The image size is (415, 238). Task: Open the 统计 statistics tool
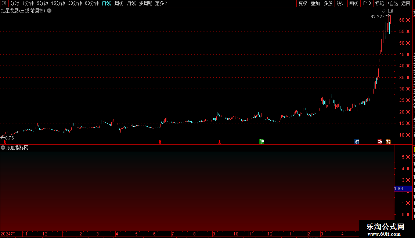coord(341,3)
